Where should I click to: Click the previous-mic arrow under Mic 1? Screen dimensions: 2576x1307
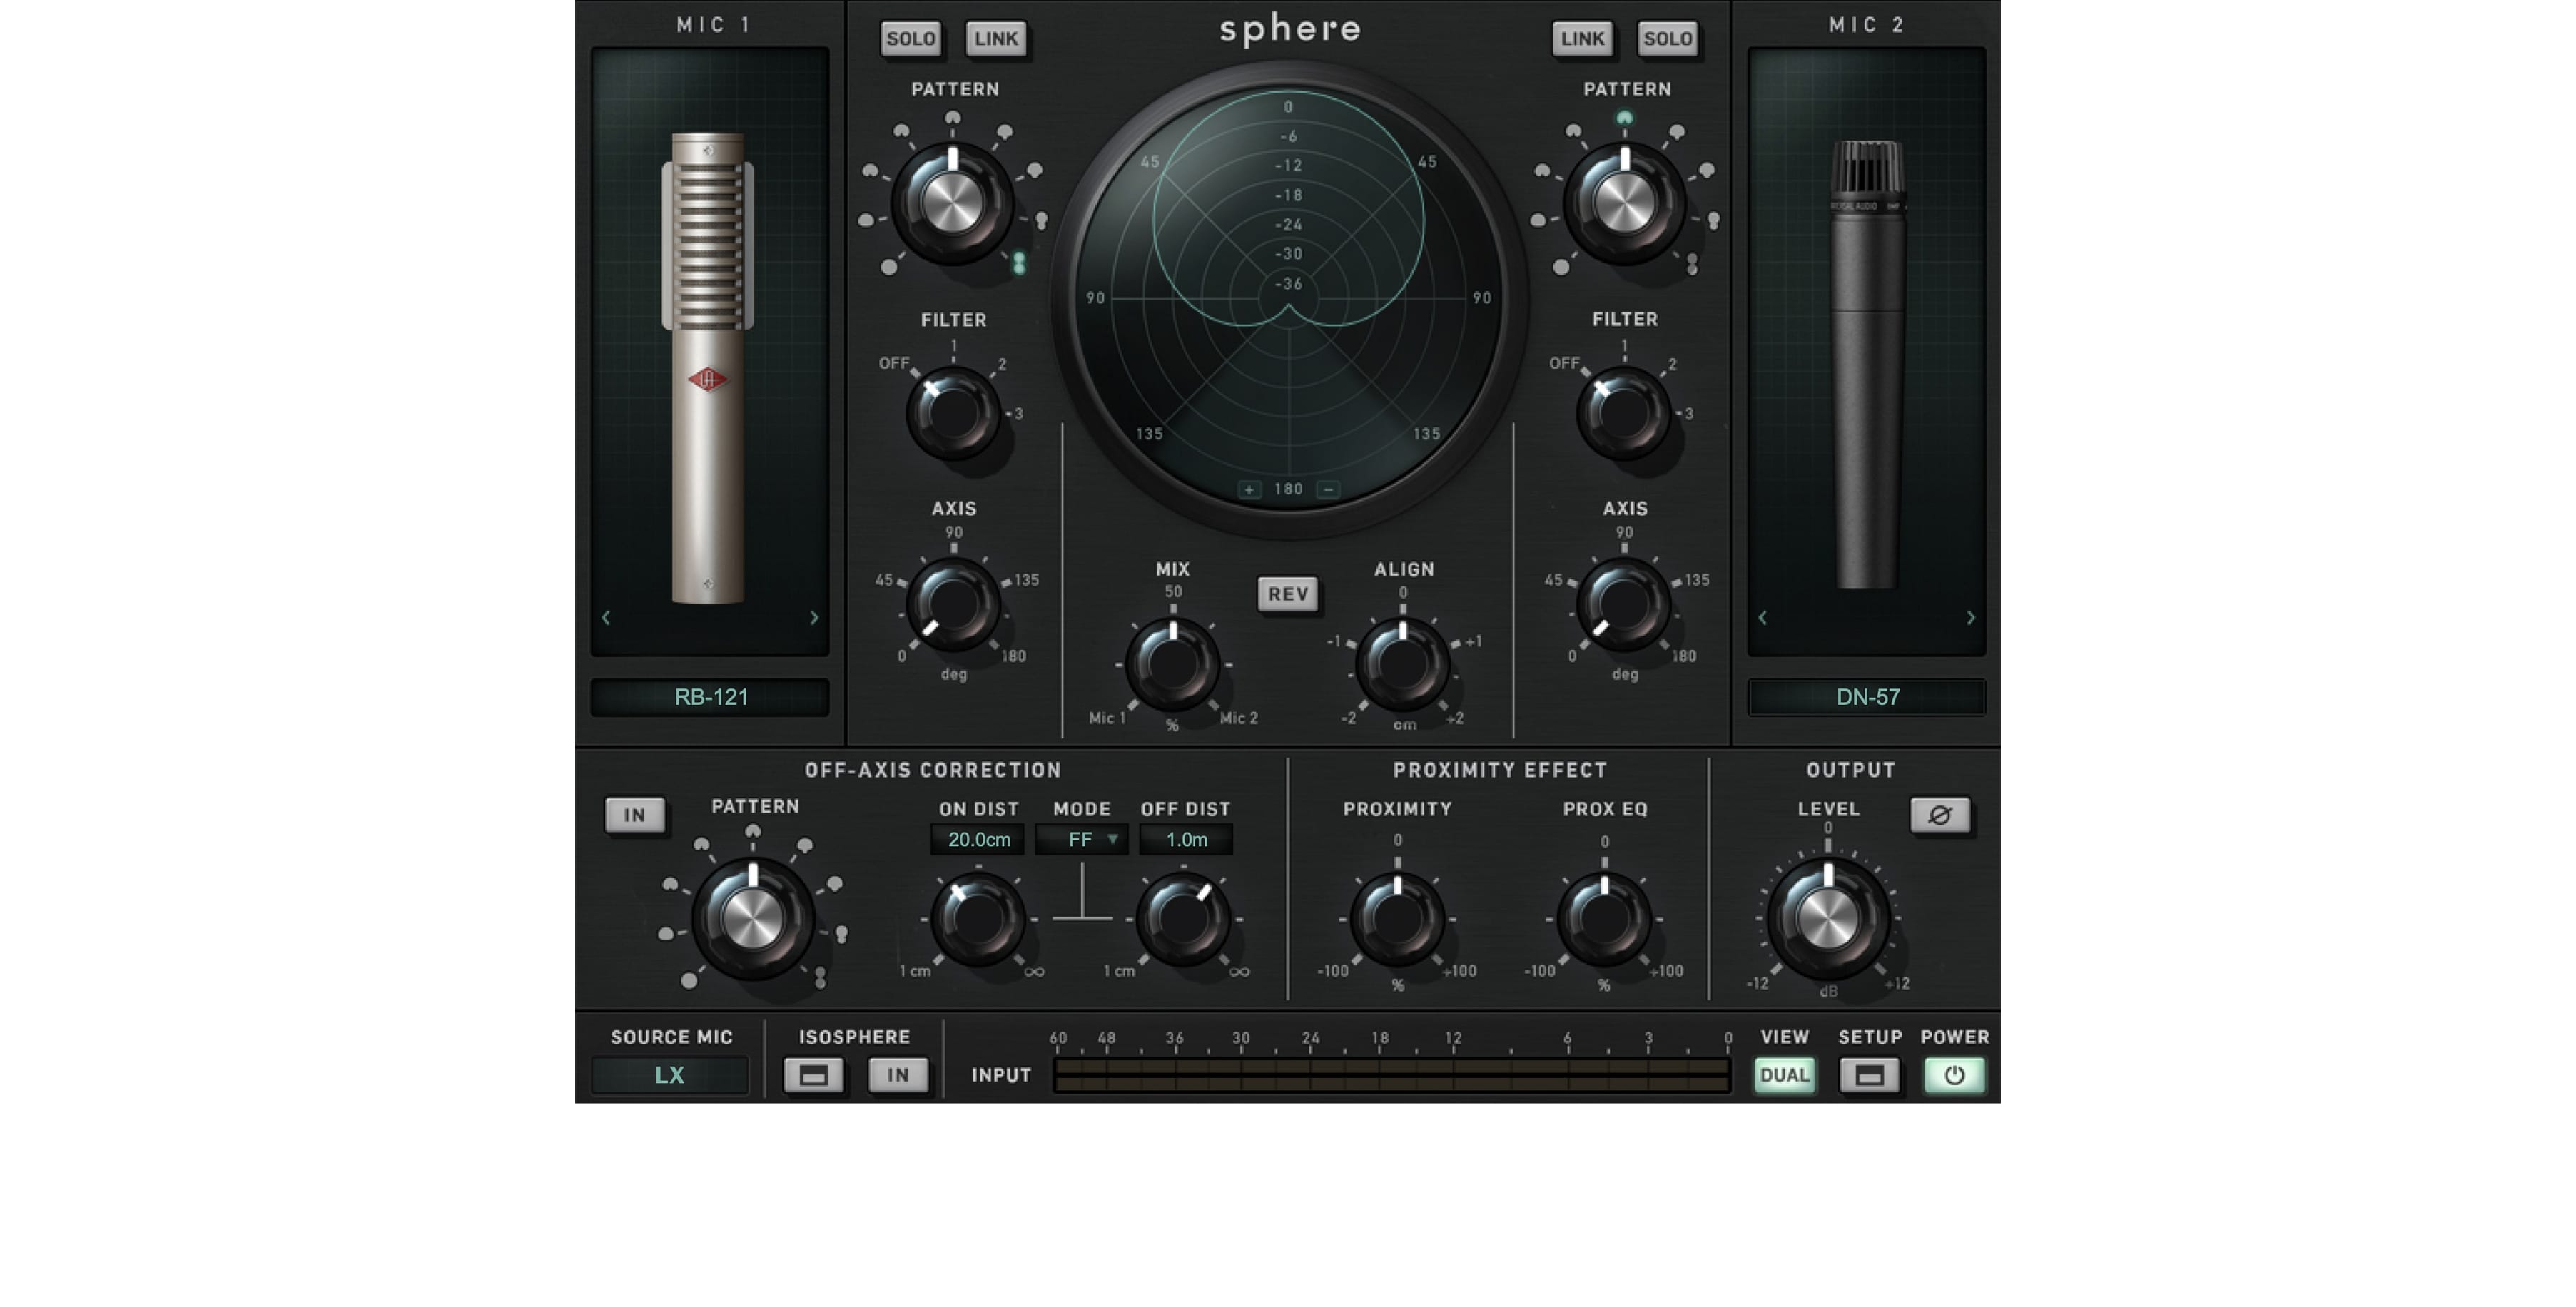tap(606, 618)
